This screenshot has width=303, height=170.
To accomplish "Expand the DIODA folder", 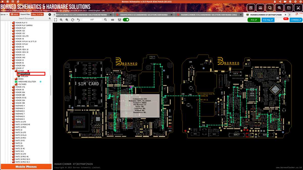I will coord(21,79).
